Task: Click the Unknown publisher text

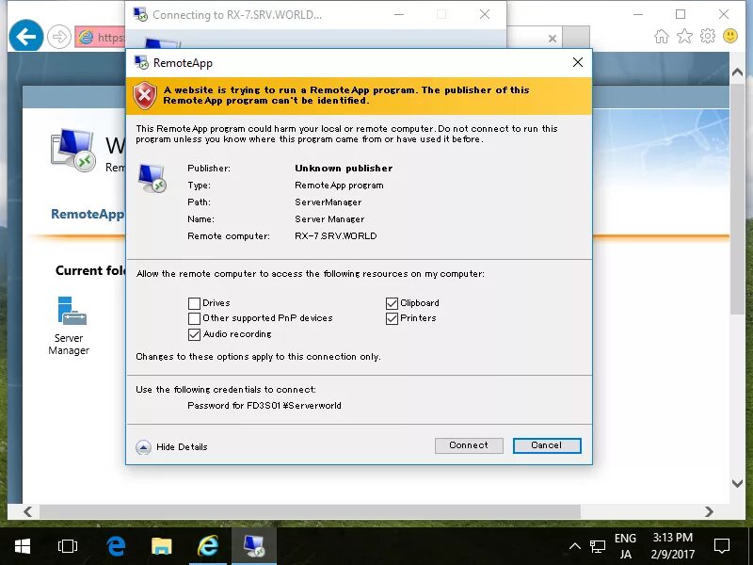Action: pyautogui.click(x=344, y=169)
